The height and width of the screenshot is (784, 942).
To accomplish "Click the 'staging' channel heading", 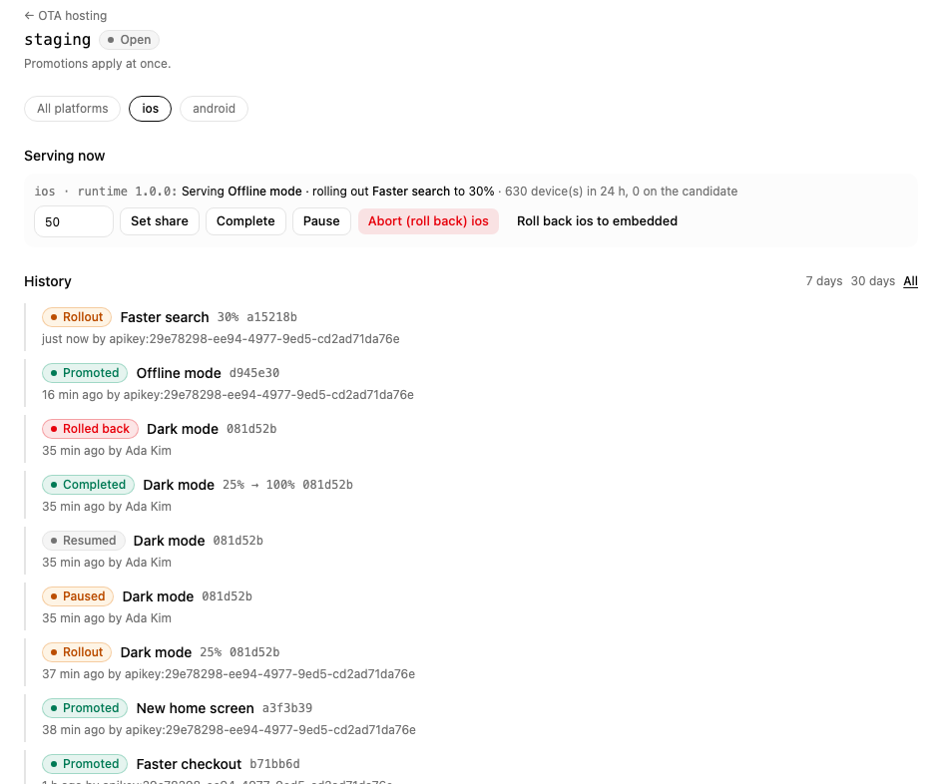I will pos(58,40).
